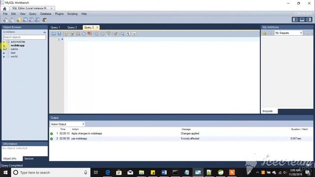Click the create new table toolbar icon
Screen dimensions: 315x177
[x=25, y=20]
